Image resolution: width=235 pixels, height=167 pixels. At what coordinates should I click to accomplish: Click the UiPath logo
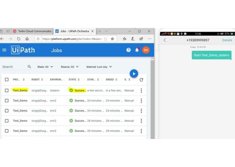[x=23, y=50]
